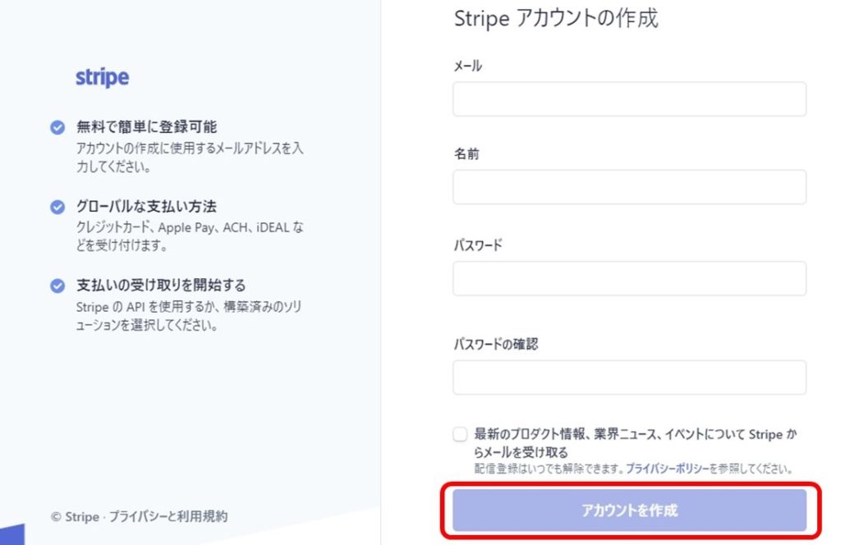Screen dimensions: 841x545
Task: Click the 無料で簡単に登録可能 heading
Action: (x=146, y=127)
